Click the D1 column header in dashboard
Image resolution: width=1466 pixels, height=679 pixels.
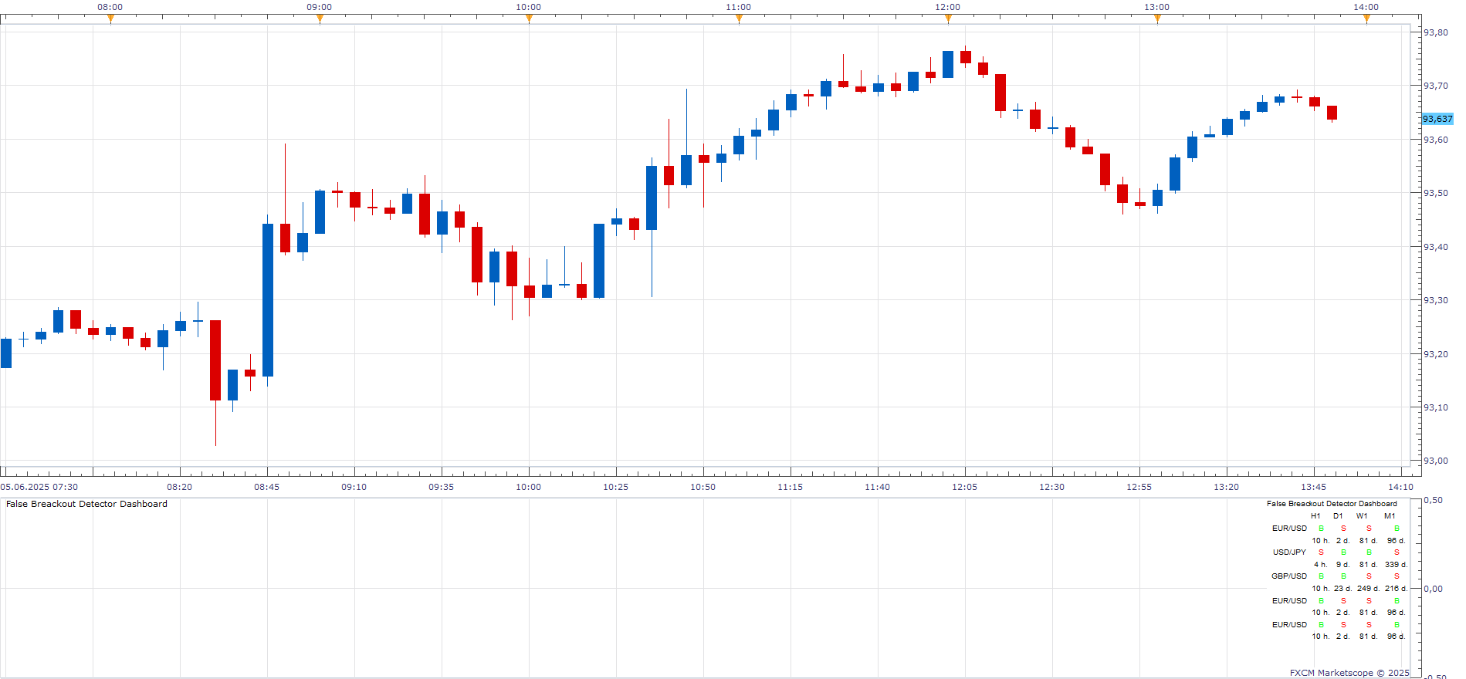[1339, 516]
